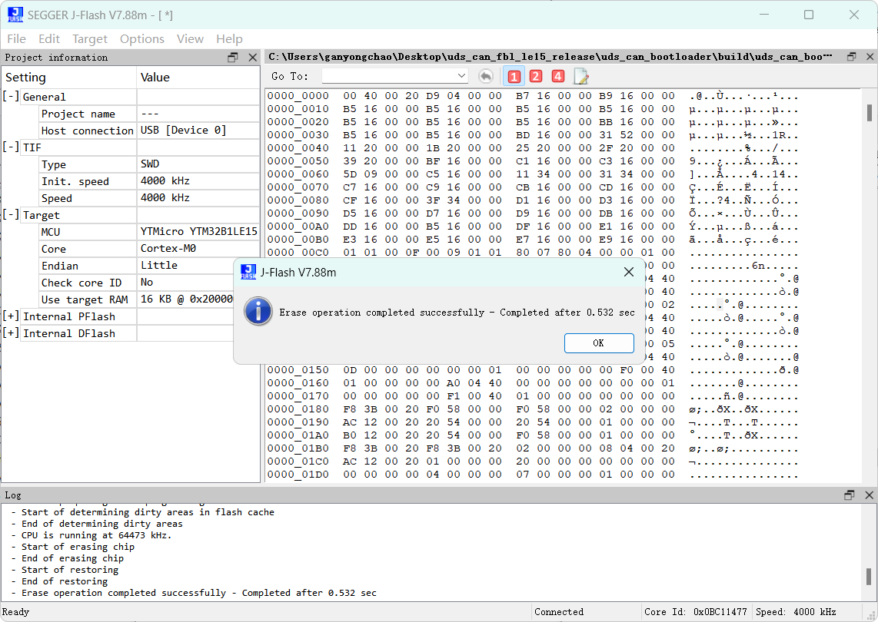The width and height of the screenshot is (878, 622).
Task: Maximize the J-Flash main window
Action: pyautogui.click(x=809, y=15)
